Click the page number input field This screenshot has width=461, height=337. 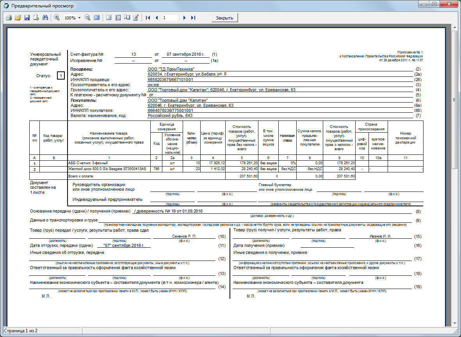coord(170,18)
